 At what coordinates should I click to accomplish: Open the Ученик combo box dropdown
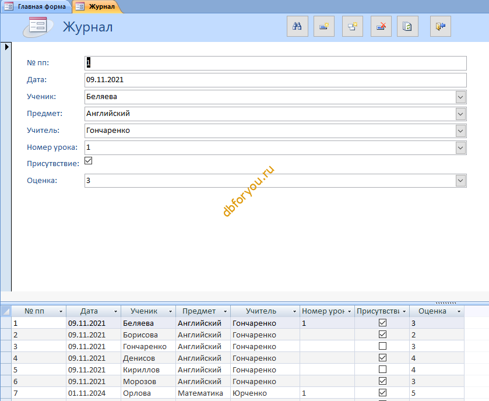tap(460, 97)
